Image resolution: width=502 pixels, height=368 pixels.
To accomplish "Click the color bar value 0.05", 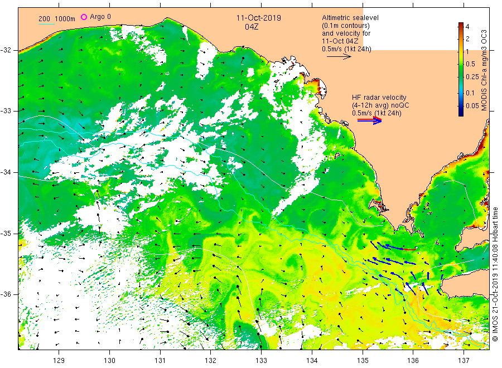I will pyautogui.click(x=472, y=106).
